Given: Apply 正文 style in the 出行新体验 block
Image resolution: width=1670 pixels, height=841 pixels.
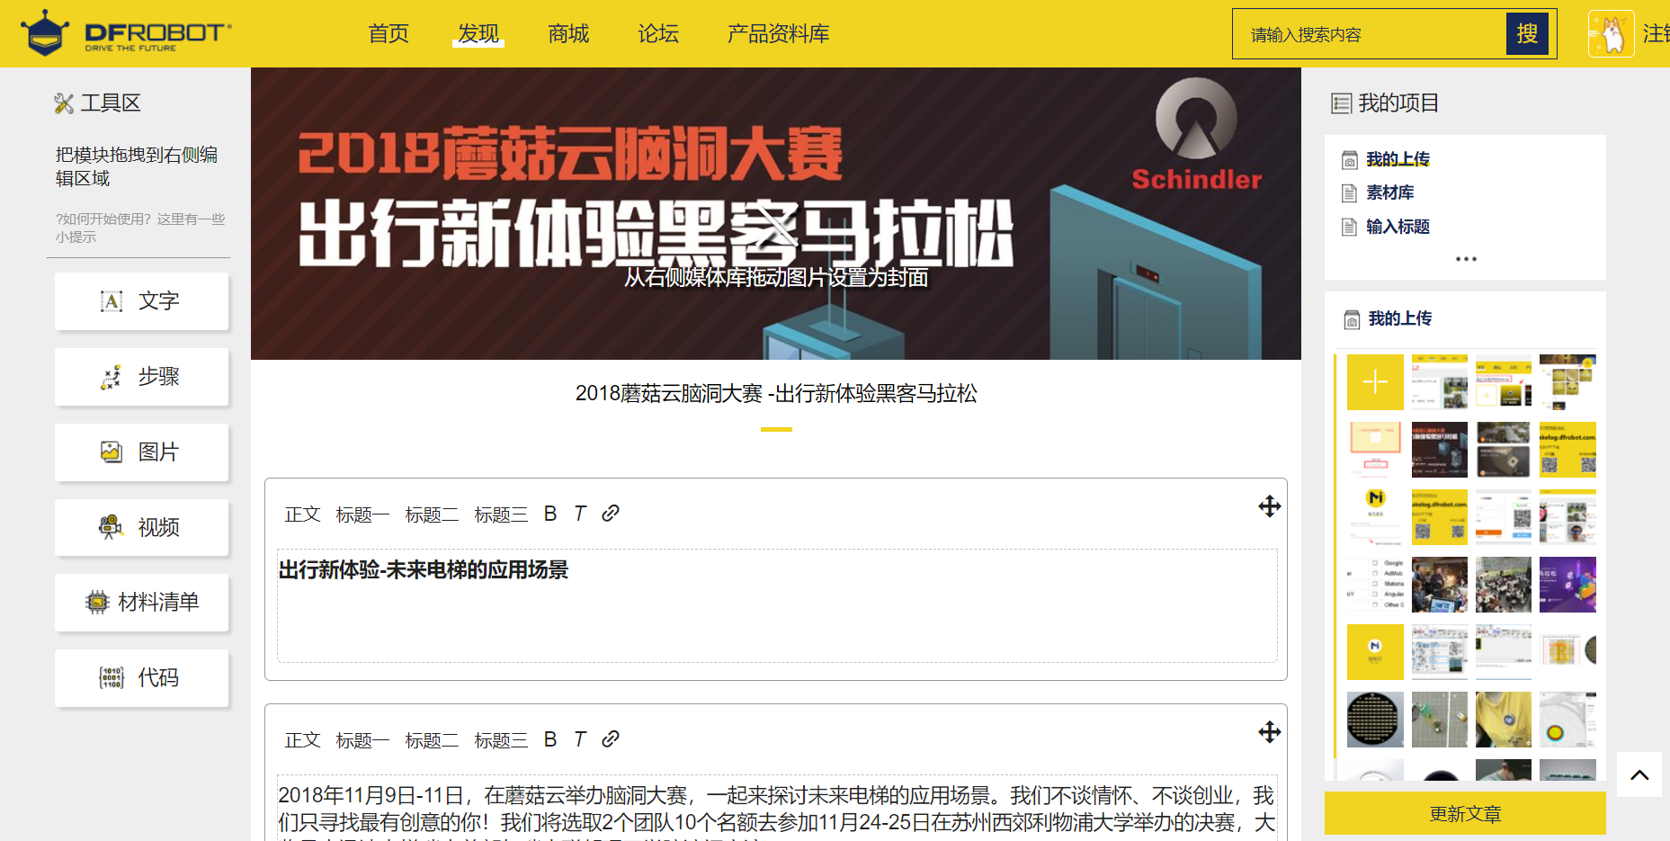Looking at the screenshot, I should click(x=302, y=514).
